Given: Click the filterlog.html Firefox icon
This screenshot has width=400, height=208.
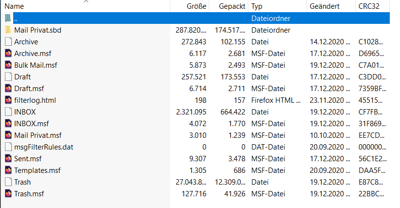Looking at the screenshot, I should click(x=8, y=100).
